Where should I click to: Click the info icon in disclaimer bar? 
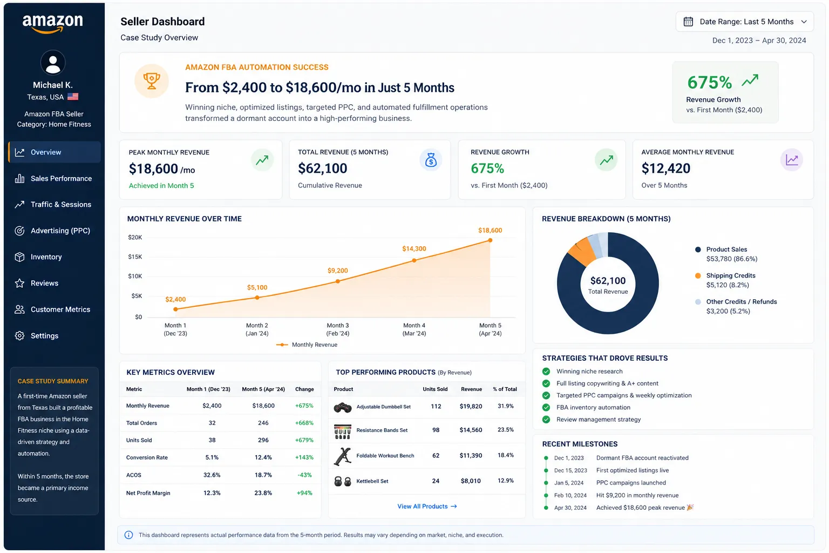coord(128,535)
